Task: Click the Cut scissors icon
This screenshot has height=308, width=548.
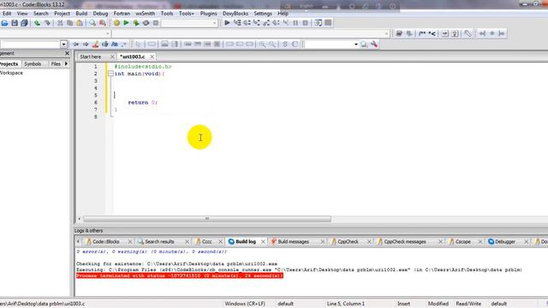Action: 60,23
